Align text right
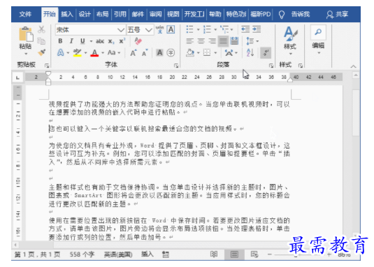 tap(212, 41)
